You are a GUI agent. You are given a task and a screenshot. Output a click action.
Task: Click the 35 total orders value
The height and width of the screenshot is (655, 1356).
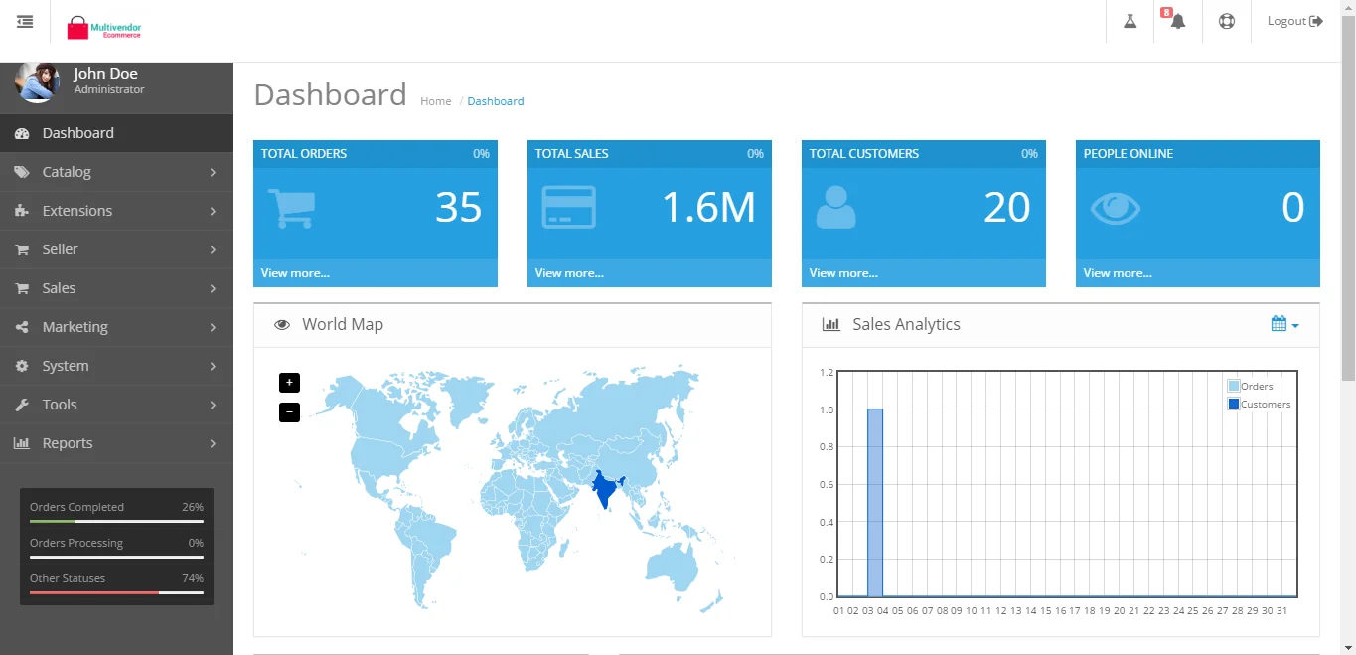(459, 207)
